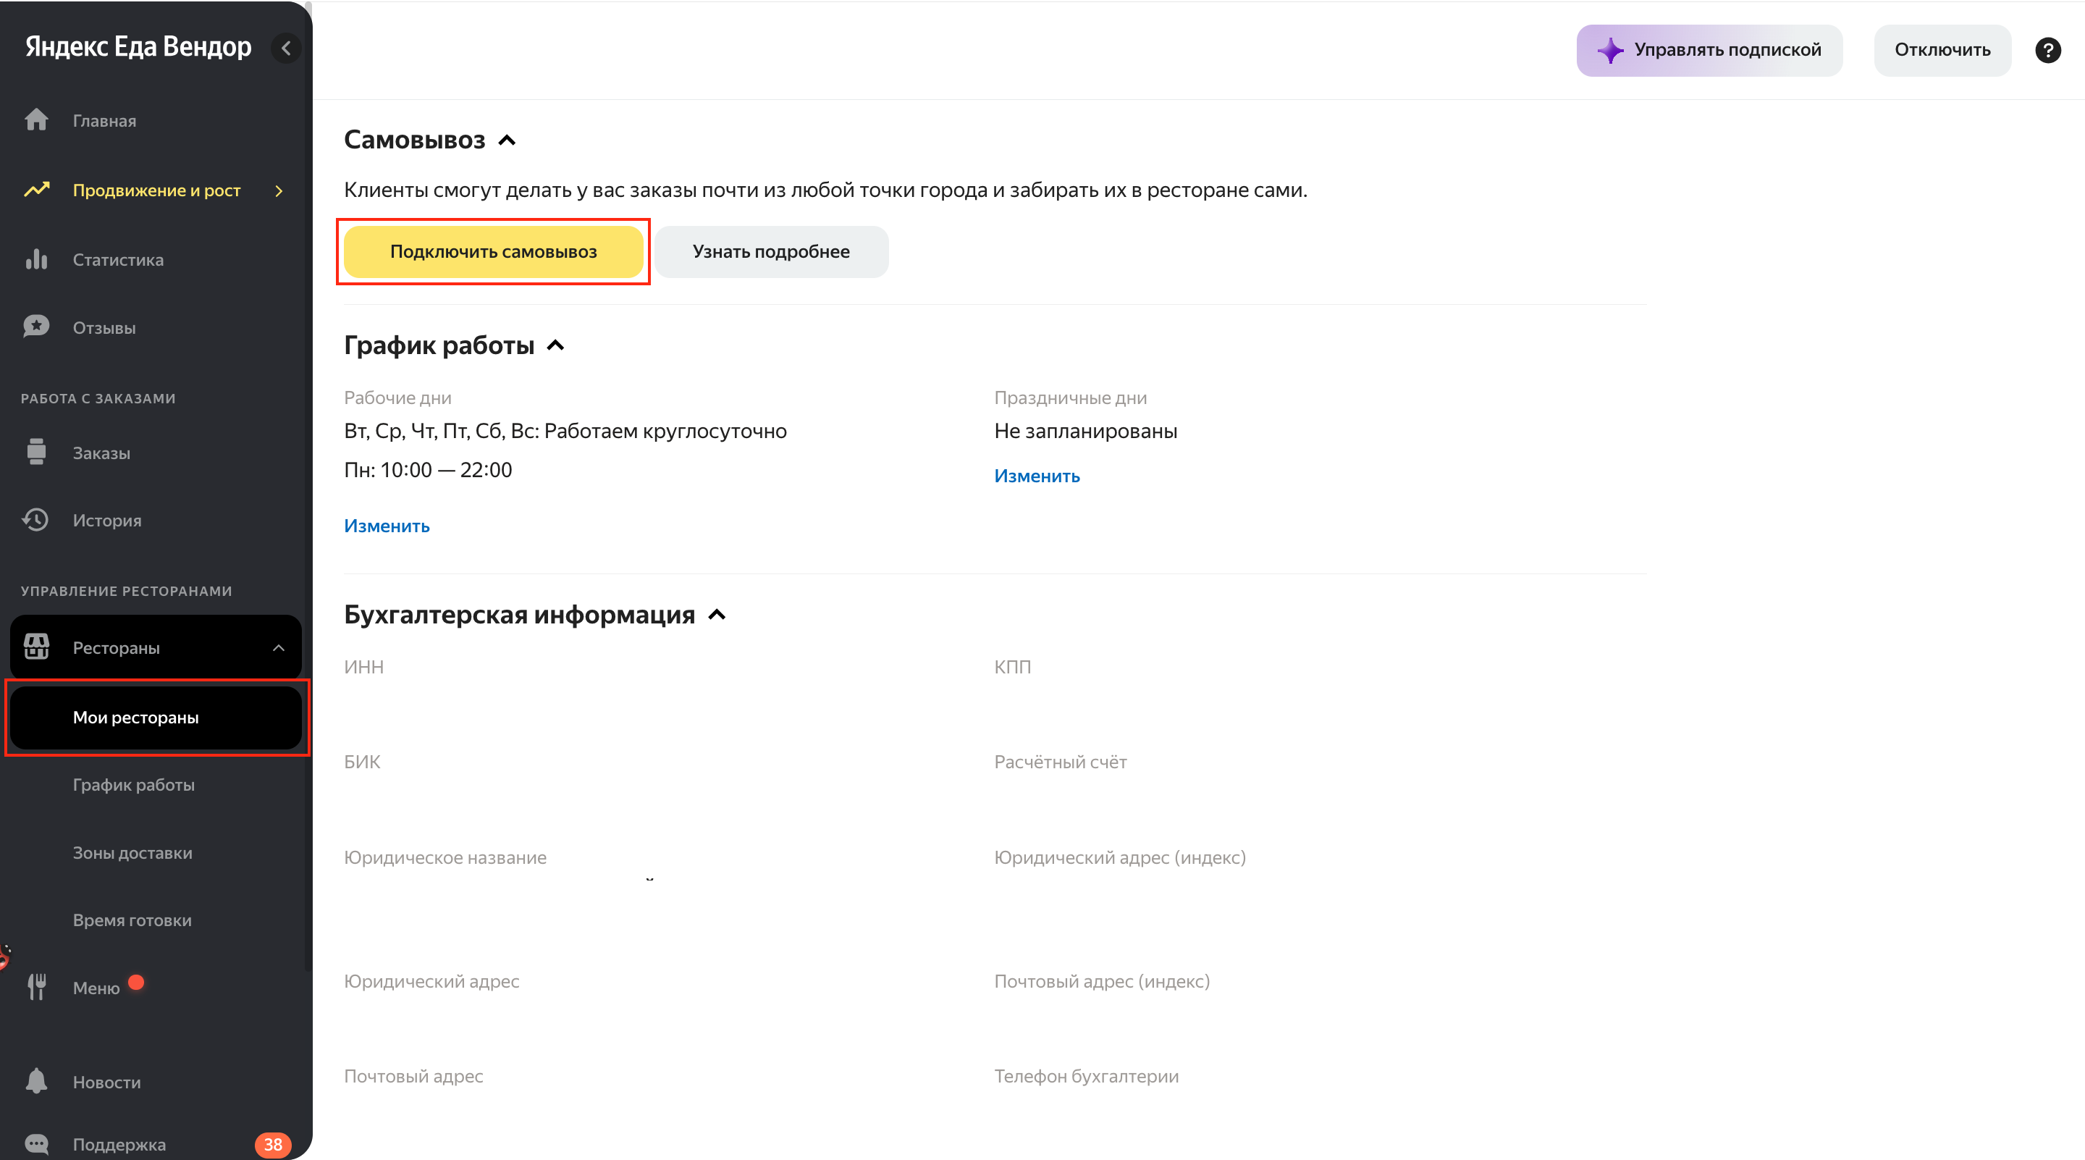Go to Время готовки menu item

tap(132, 920)
